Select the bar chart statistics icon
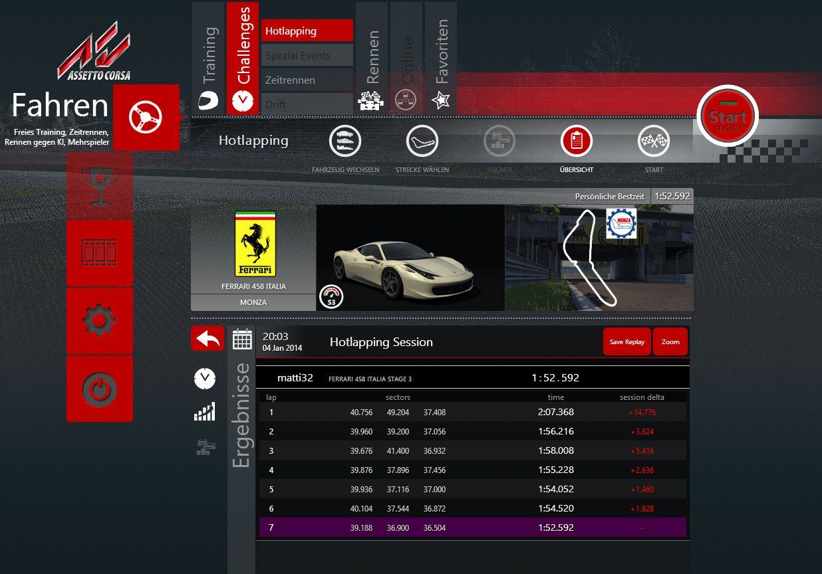This screenshot has height=574, width=822. pos(205,412)
